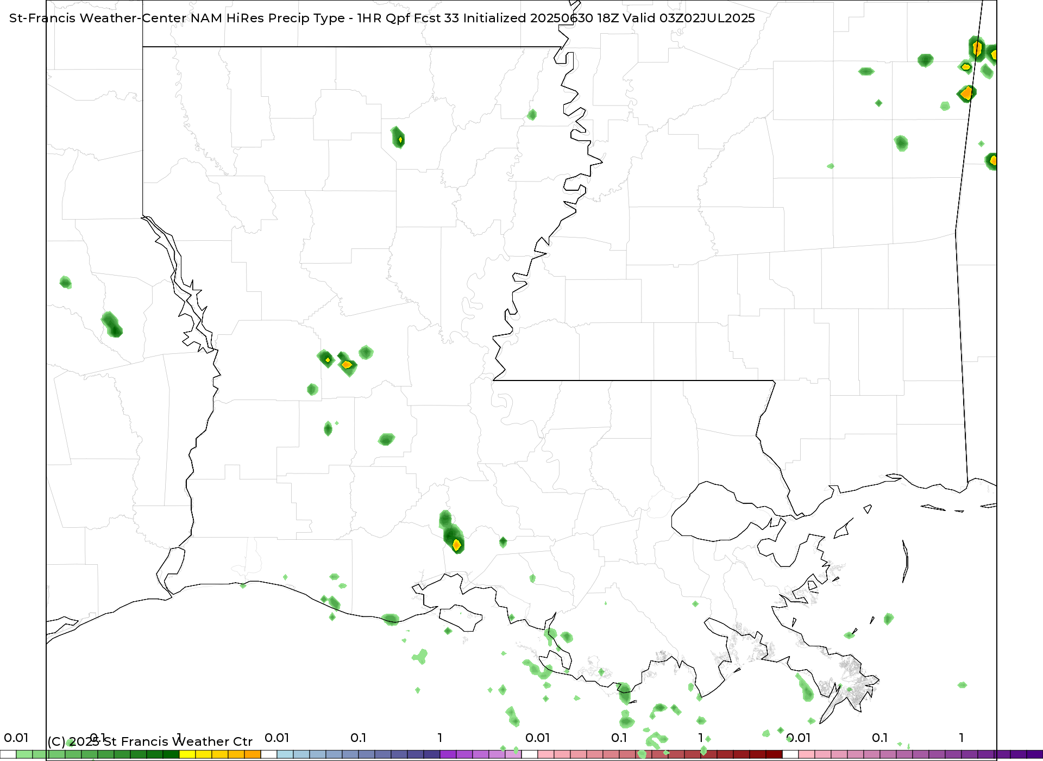Click the 0.01 label above the pink-red legend
The image size is (1043, 761).
pyautogui.click(x=538, y=738)
